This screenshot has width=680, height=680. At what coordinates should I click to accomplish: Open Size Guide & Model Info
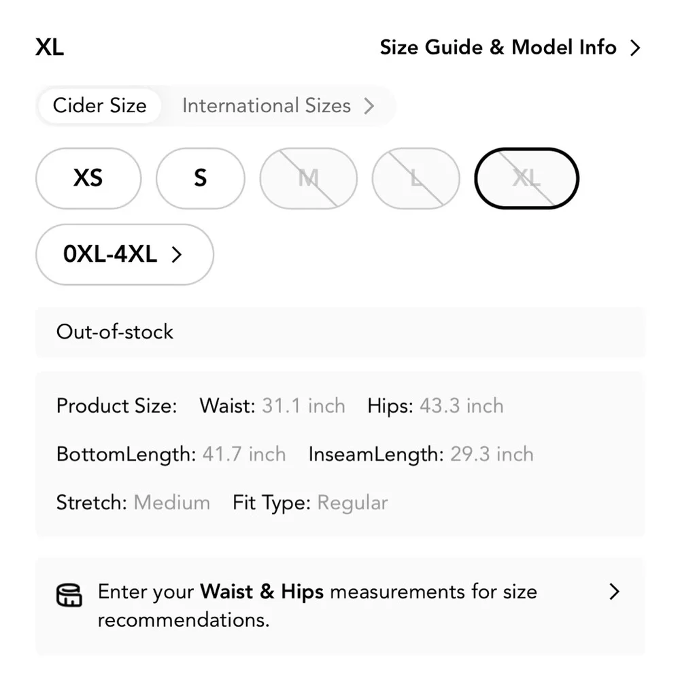click(x=498, y=48)
